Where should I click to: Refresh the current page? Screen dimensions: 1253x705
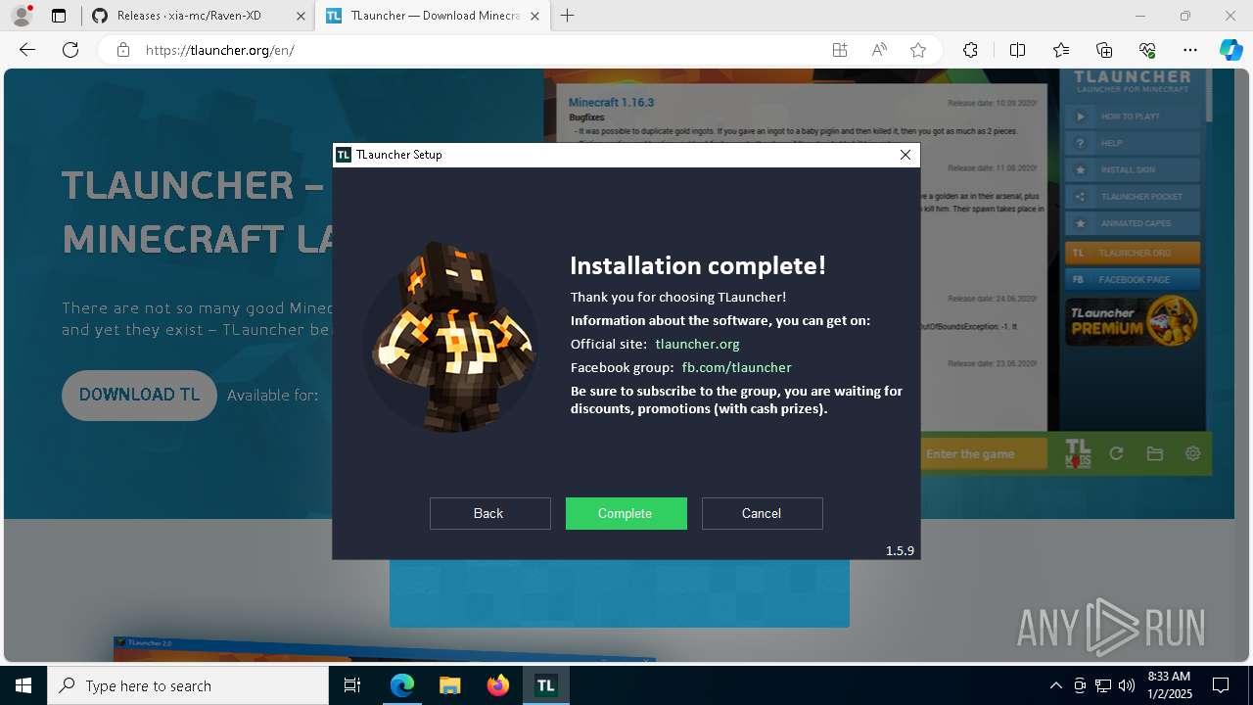70,50
